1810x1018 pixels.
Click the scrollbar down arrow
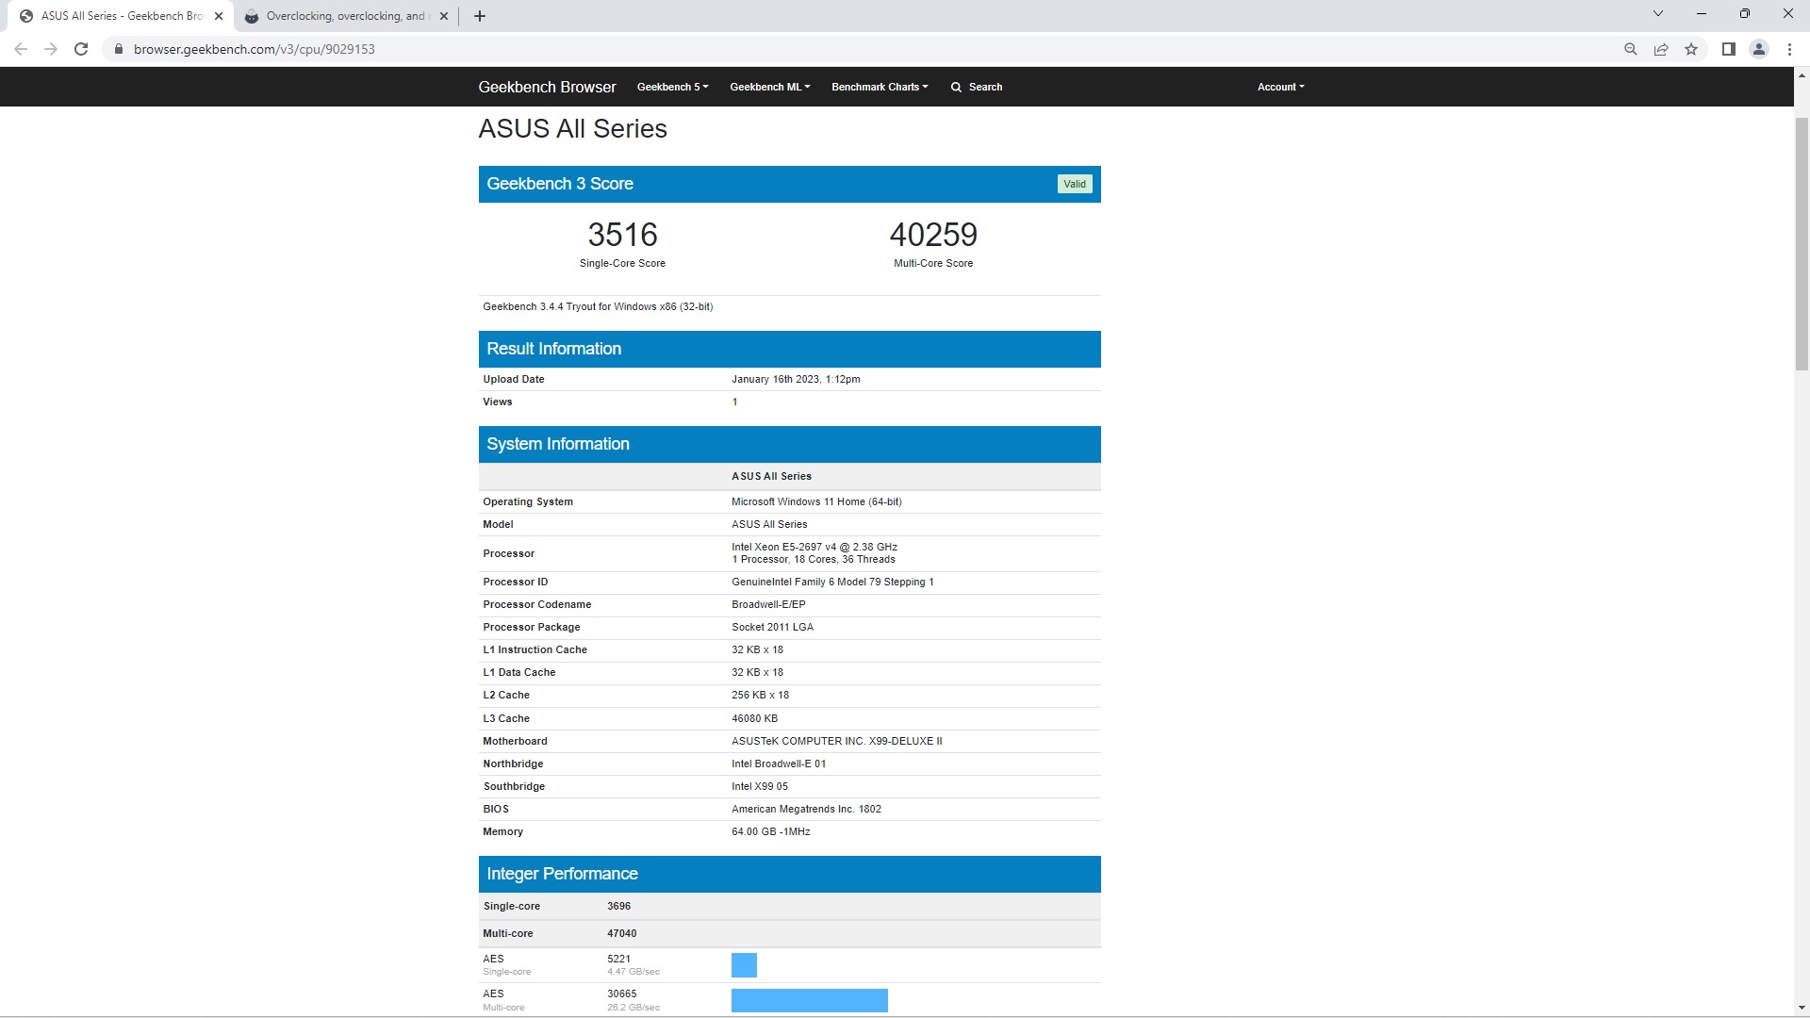(1802, 1008)
